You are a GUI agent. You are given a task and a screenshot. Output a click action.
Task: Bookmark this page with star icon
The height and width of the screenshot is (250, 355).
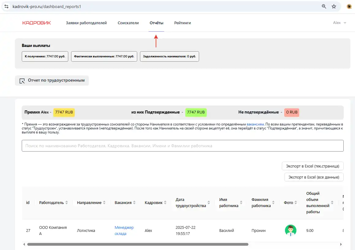pos(334,6)
